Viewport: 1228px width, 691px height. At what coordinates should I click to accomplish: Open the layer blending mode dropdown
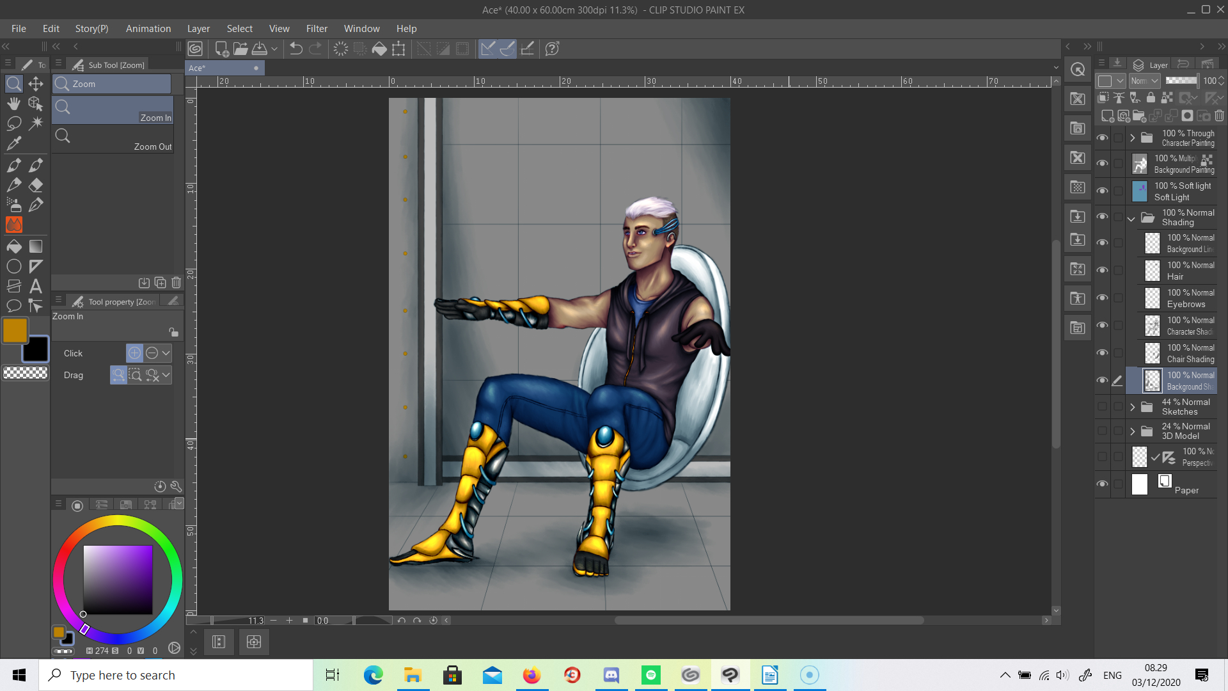1144,81
